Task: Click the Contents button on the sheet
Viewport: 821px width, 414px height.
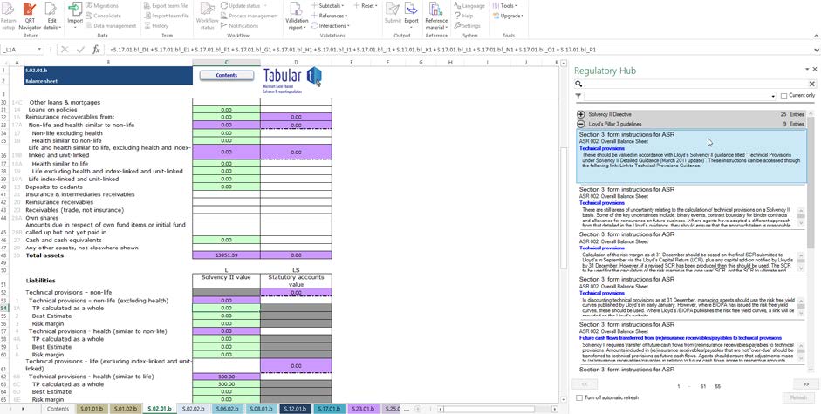Action: coord(227,75)
